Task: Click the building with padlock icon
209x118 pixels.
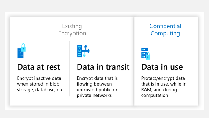Action: [21, 50]
